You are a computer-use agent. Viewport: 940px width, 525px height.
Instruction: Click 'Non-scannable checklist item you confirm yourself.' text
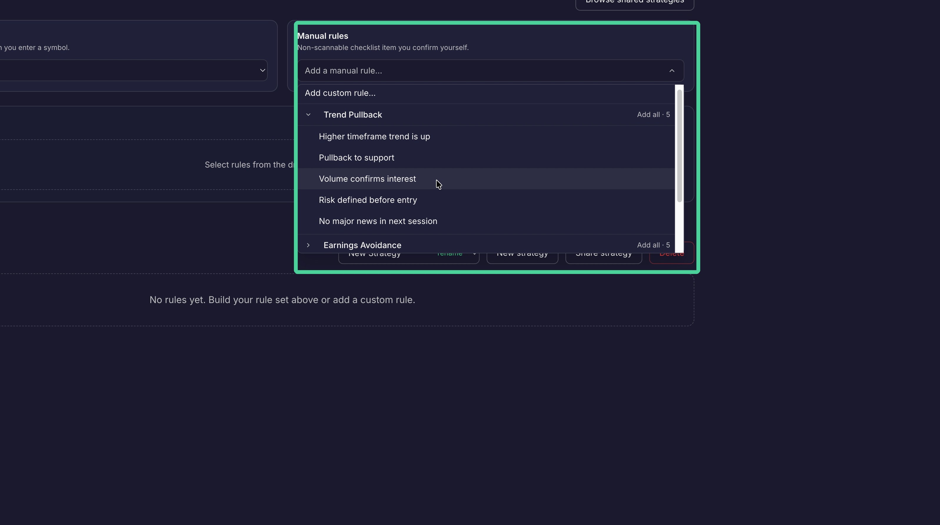coord(383,48)
